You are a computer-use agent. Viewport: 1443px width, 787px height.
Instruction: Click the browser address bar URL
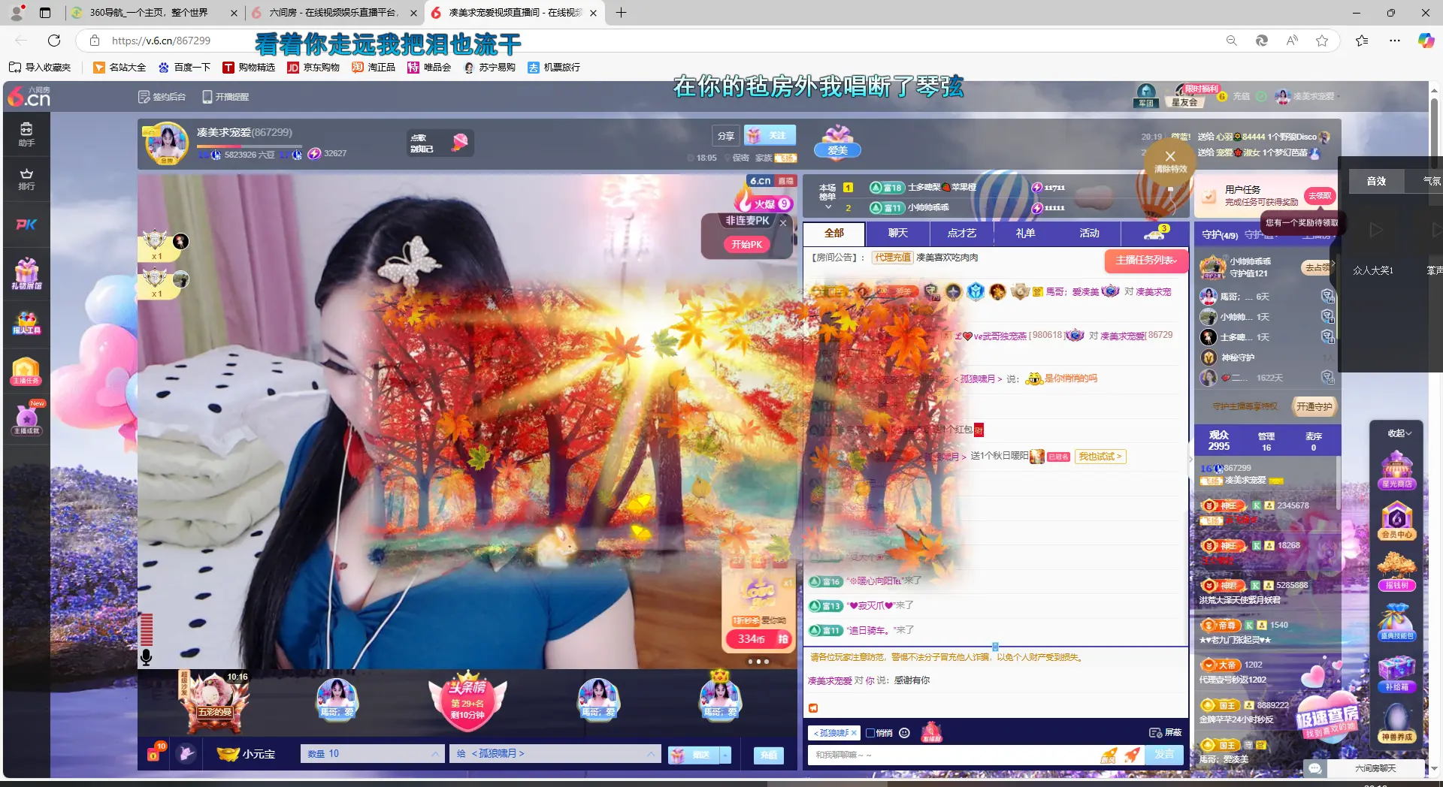click(161, 41)
